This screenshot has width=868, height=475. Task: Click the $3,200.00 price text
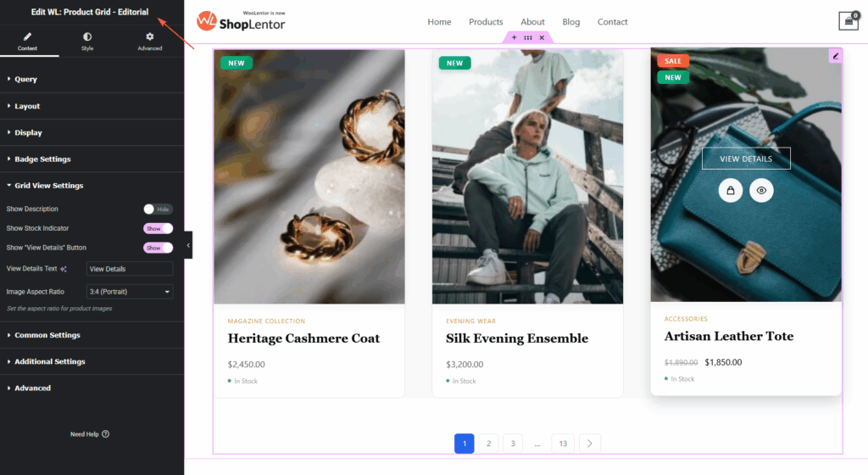[x=465, y=364]
